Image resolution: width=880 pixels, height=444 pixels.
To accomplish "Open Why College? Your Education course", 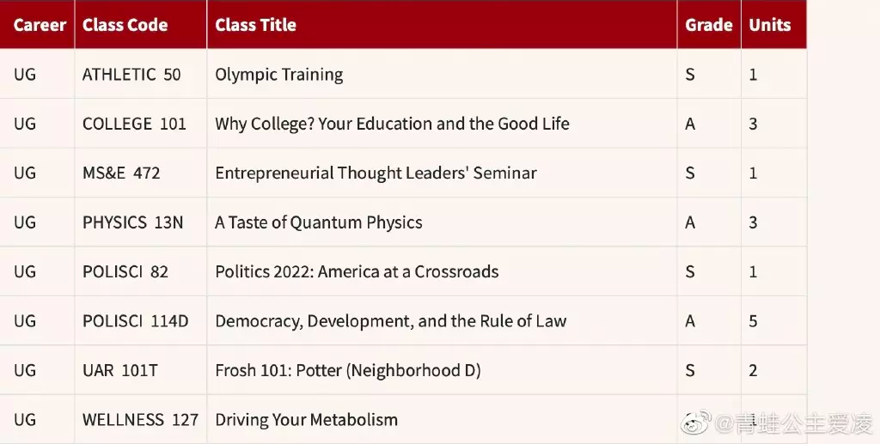I will pos(392,124).
